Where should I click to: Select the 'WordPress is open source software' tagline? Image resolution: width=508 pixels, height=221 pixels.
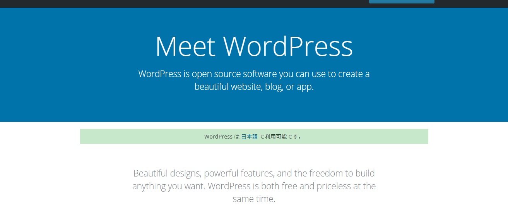click(254, 80)
